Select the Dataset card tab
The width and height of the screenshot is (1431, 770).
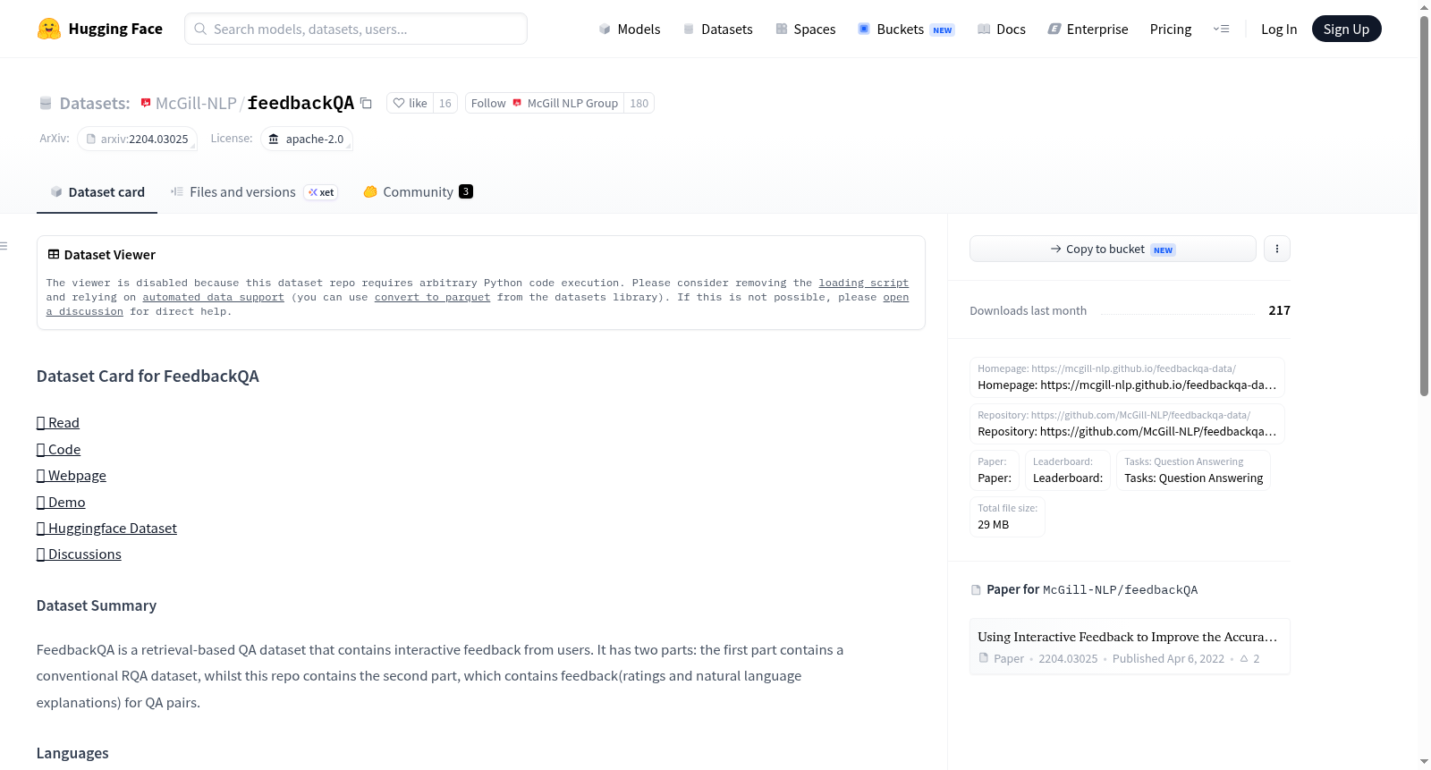coord(97,192)
